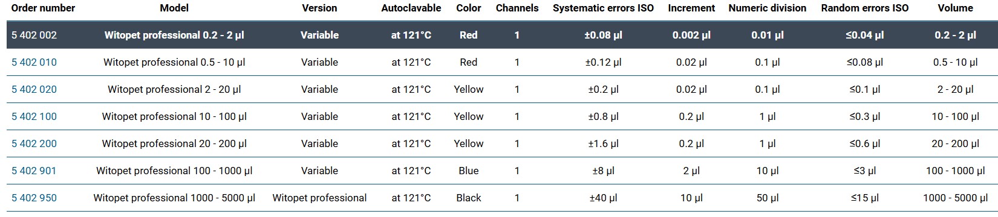
Task: Click the Version column header
Action: (319, 8)
